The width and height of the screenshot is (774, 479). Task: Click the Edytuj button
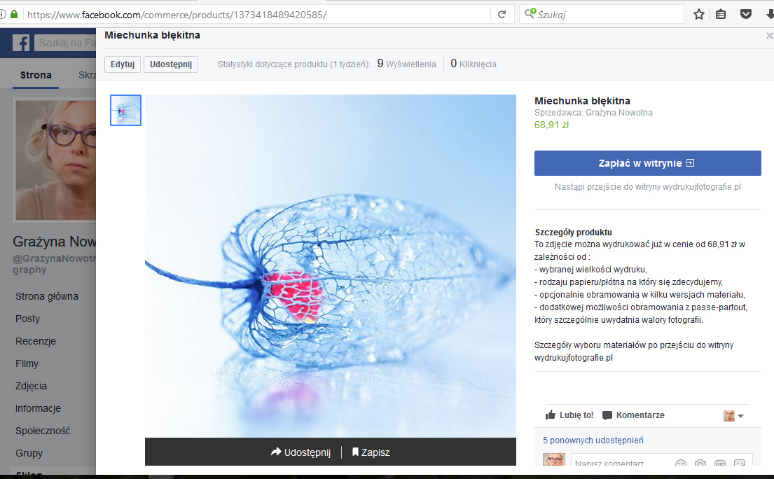pos(122,64)
